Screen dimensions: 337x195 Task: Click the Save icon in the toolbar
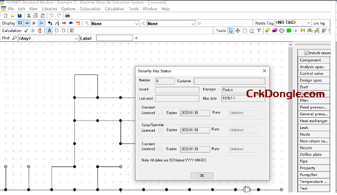click(19, 16)
